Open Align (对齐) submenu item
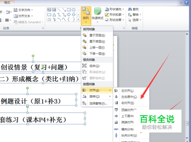191x142 pixels. click(97, 90)
